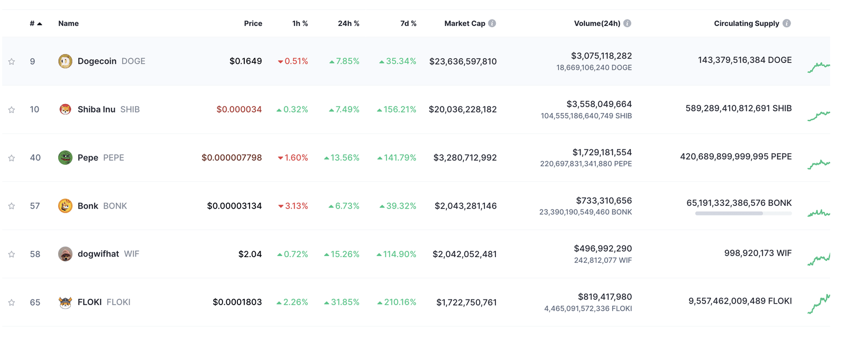The height and width of the screenshot is (340, 846).
Task: Sort by the Name column header
Action: (x=68, y=23)
